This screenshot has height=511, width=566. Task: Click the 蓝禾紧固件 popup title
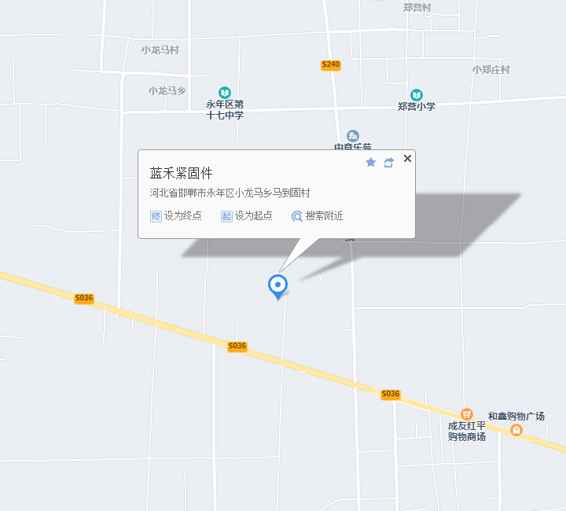coord(182,173)
